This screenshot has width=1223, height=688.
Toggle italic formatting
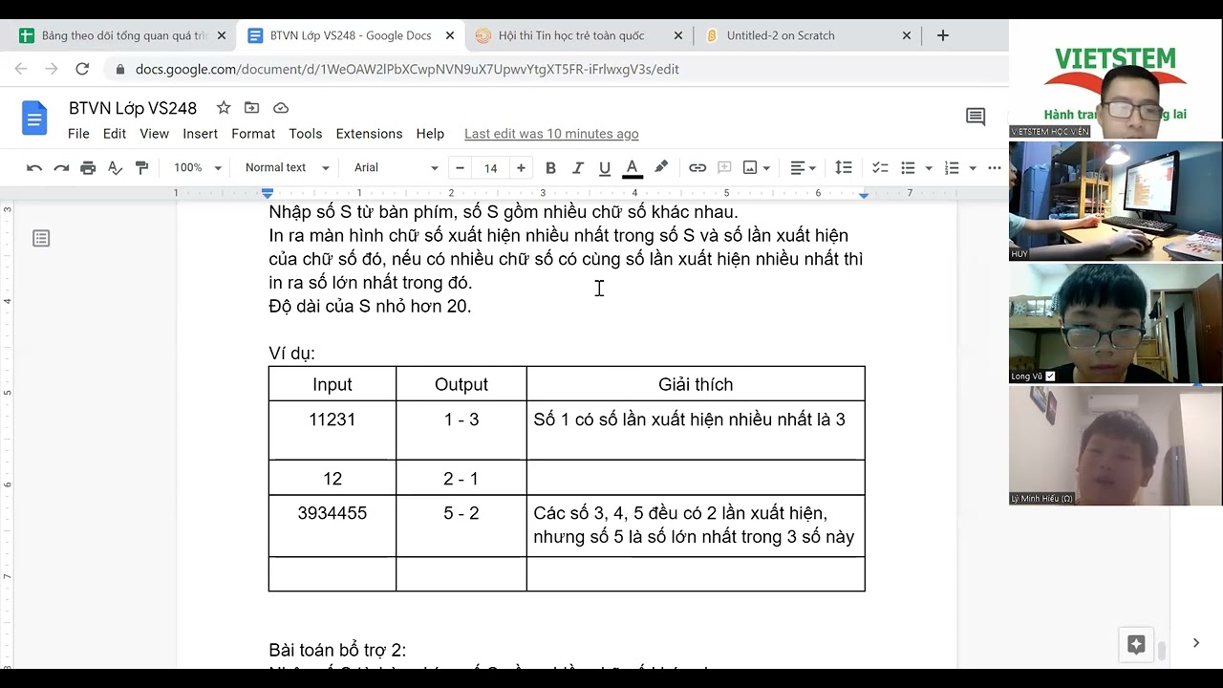[577, 168]
